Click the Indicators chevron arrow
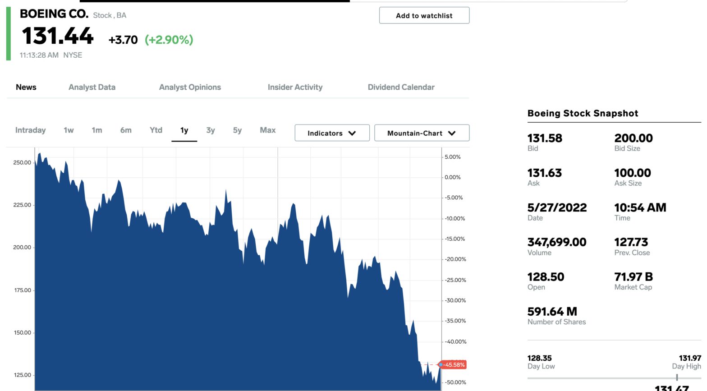Image resolution: width=707 pixels, height=391 pixels. pos(352,133)
